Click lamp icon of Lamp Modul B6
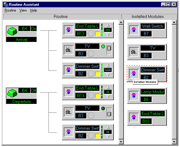Image resolution: width=180 pixels, height=147 pixels. pos(134,95)
